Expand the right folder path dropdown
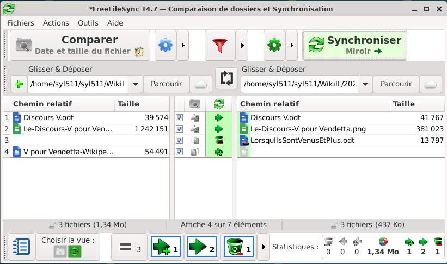The height and width of the screenshot is (264, 447). pos(365,84)
